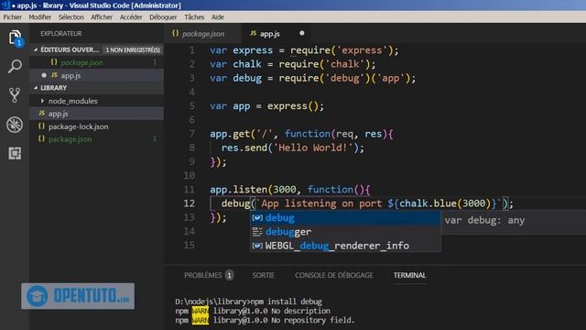
Task: Click the debug variable icon in suggestions
Action: click(257, 218)
